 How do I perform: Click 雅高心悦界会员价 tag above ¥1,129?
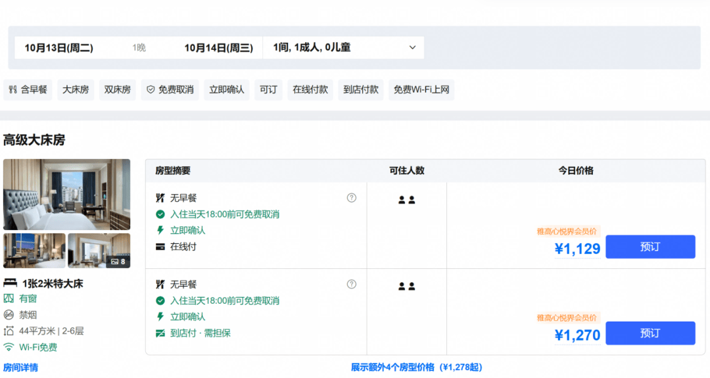(x=567, y=231)
